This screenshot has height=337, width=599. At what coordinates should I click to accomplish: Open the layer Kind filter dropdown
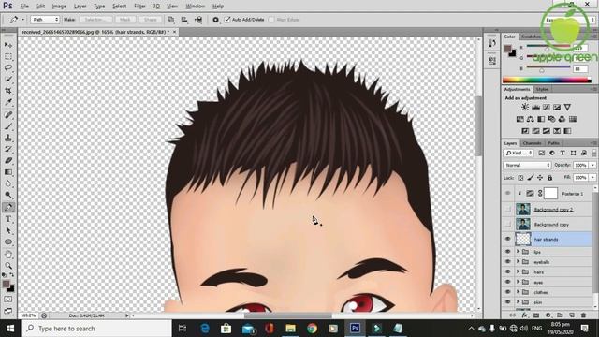(x=519, y=153)
